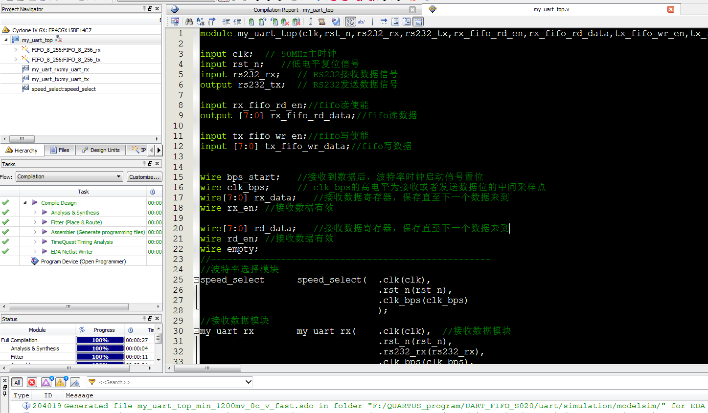Jump to previous bookmark icon
The width and height of the screenshot is (708, 413).
pyautogui.click(x=274, y=22)
